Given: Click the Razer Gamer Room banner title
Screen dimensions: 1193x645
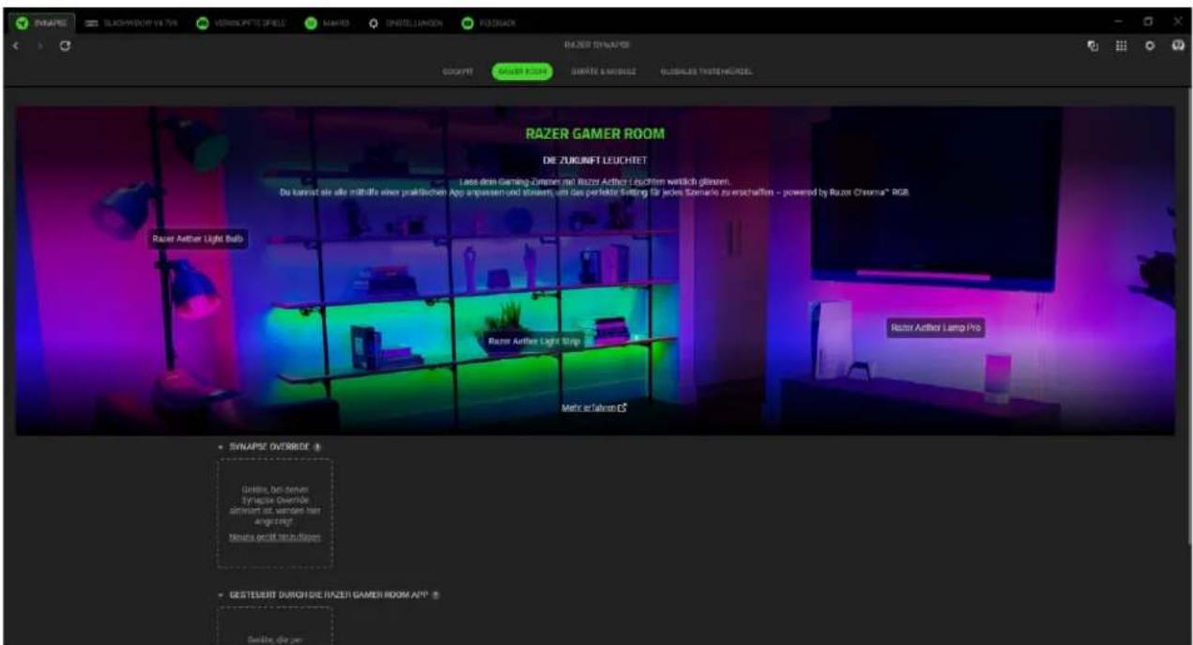Looking at the screenshot, I should [595, 134].
